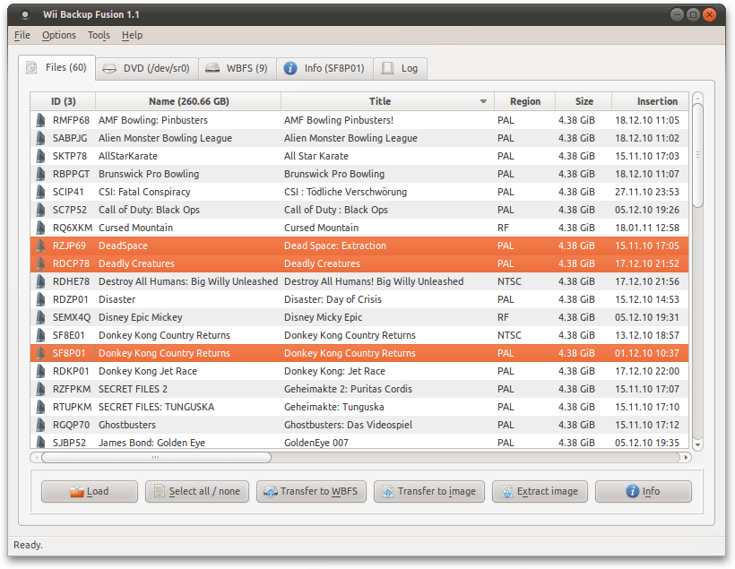This screenshot has height=569, width=735.
Task: Click the Title column sort arrow
Action: coord(483,101)
